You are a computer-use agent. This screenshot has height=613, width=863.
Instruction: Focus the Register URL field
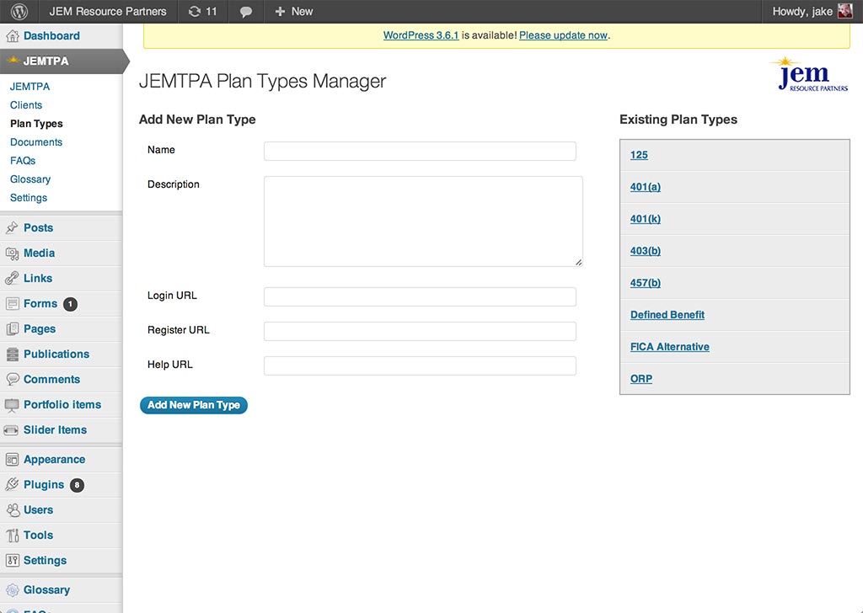pos(420,332)
